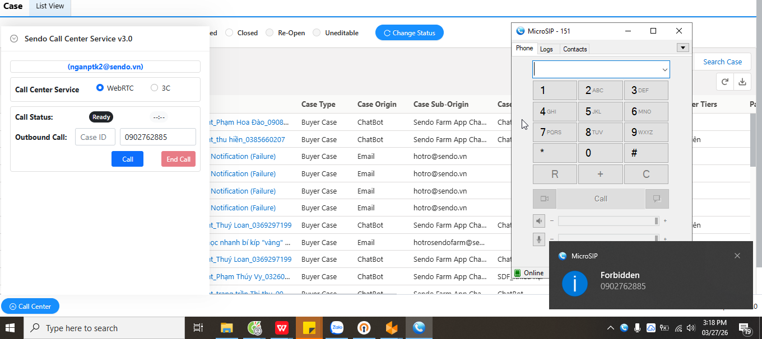Screen dimensions: 762x339
Task: Click the C clear key in MicroSIP
Action: point(646,175)
